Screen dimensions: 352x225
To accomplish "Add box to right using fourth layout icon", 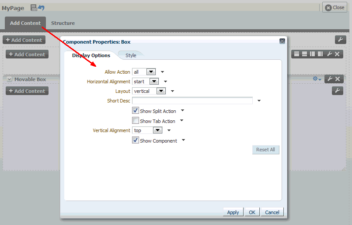I will click(x=321, y=54).
